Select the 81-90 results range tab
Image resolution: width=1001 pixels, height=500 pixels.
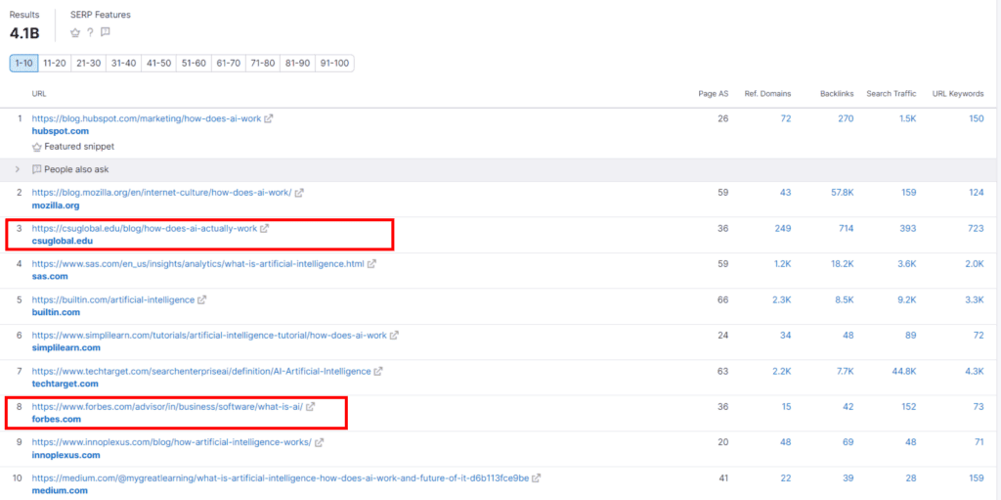coord(298,64)
